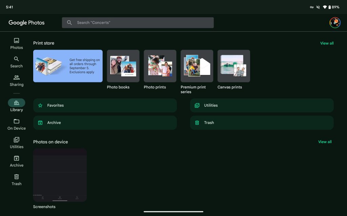Open the wide Trash button in Library

(x=262, y=123)
